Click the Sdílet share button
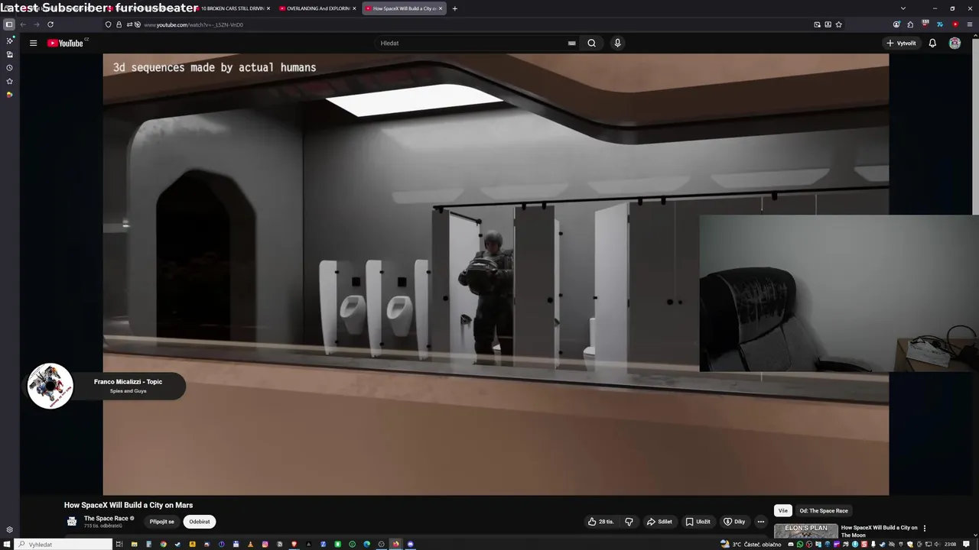 pos(659,522)
